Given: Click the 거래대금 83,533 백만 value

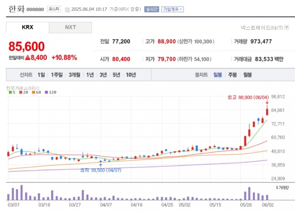Looking at the screenshot, I should pyautogui.click(x=269, y=59).
